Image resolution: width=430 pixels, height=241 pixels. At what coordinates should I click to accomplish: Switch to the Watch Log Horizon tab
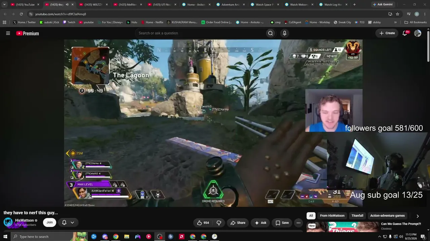pyautogui.click(x=333, y=5)
